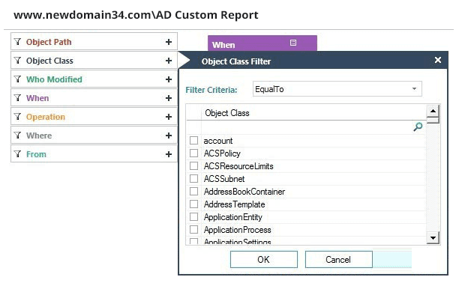The height and width of the screenshot is (286, 459).
Task: Add an Object Path filter with plus icon
Action: pyautogui.click(x=169, y=42)
